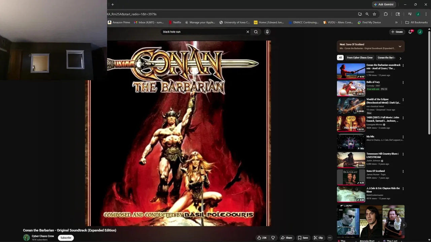Open the Amazon Prime bookmark

119,23
